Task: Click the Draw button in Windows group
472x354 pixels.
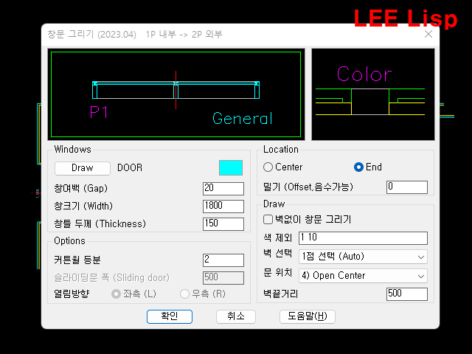Action: tap(82, 168)
